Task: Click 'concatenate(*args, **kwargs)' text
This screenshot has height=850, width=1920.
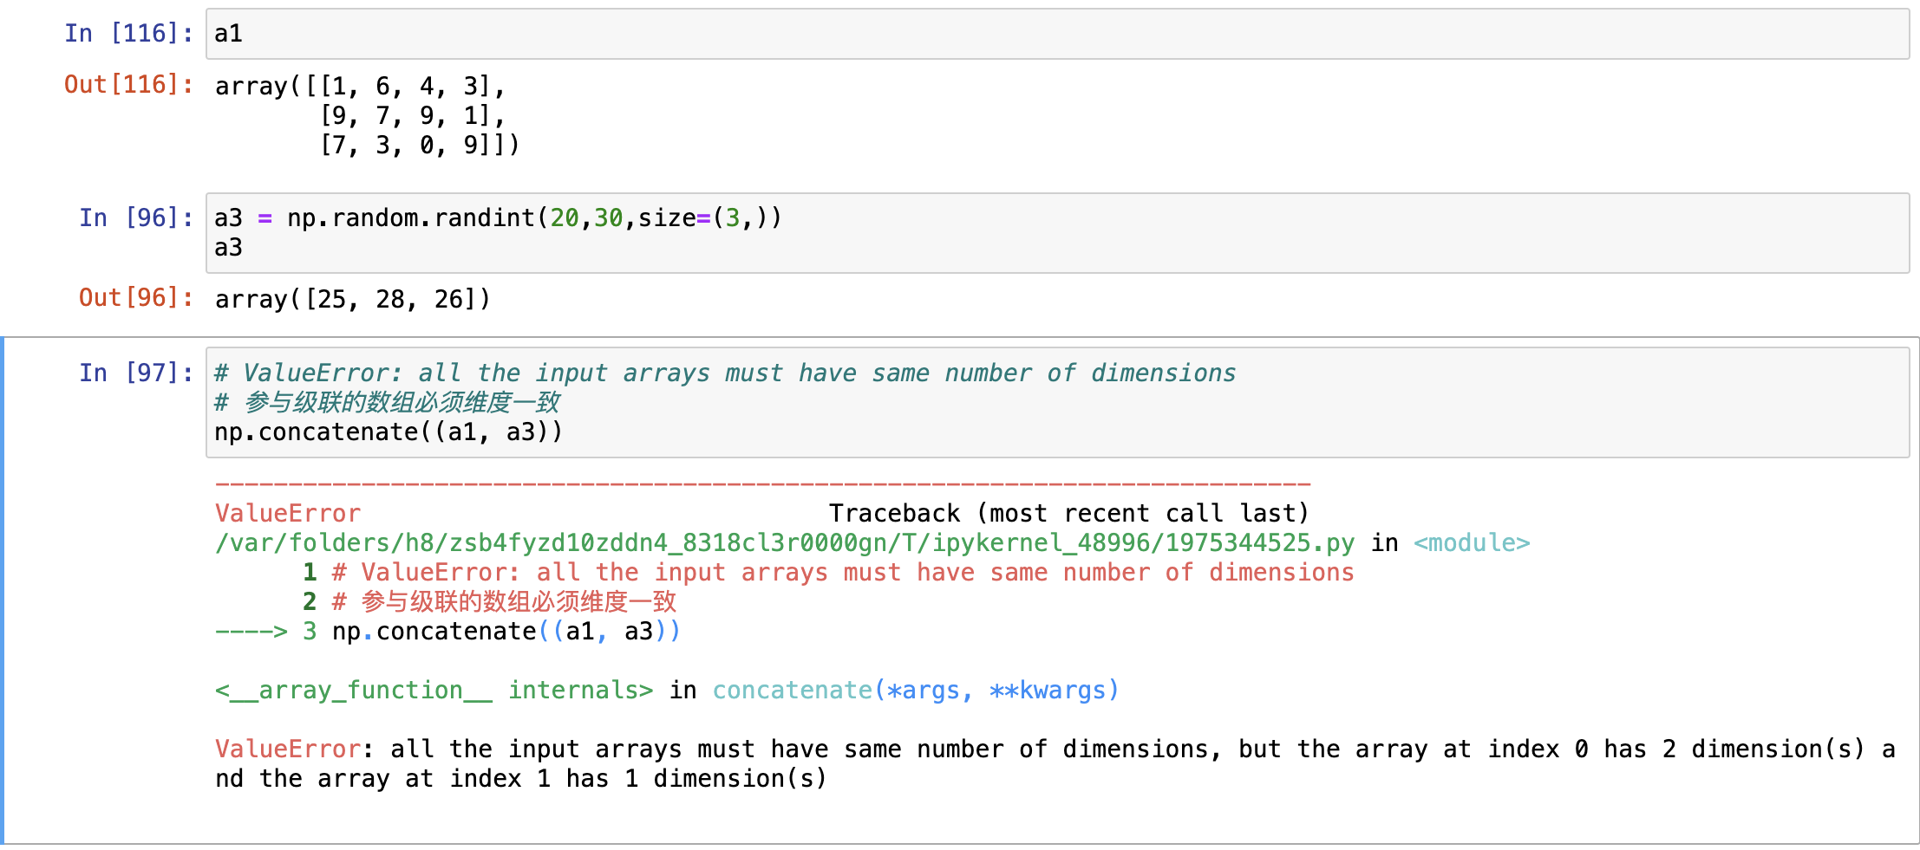Action: point(916,690)
